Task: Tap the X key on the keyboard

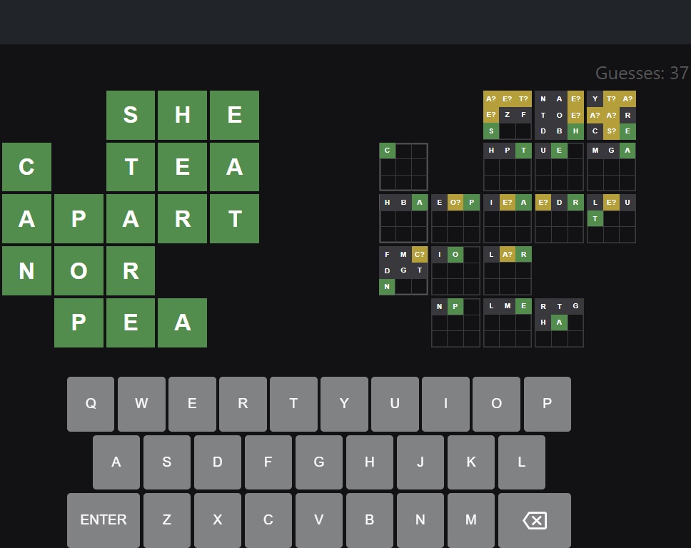Action: coord(218,520)
